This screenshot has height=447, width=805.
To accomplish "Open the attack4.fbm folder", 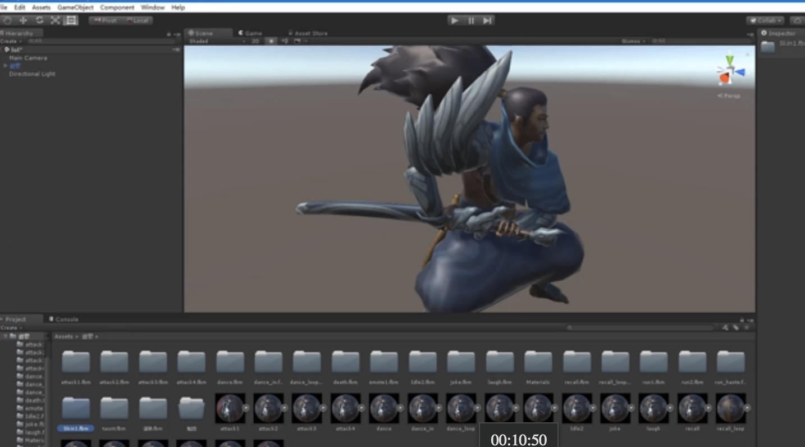I will (x=191, y=362).
